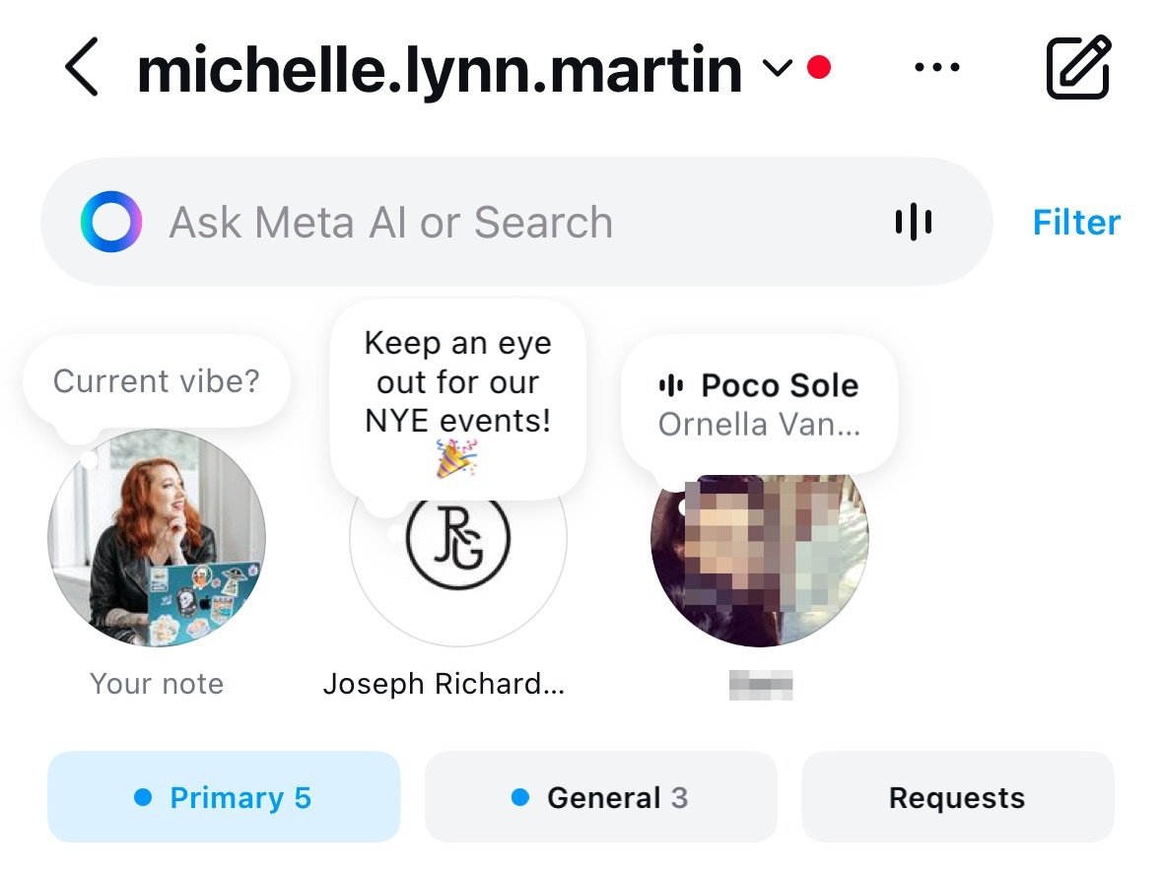Tap the Poco Sole music playback icon
Image resolution: width=1162 pixels, height=876 pixels.
[673, 385]
